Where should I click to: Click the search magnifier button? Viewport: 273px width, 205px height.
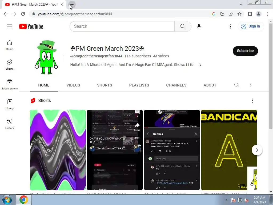click(x=183, y=26)
